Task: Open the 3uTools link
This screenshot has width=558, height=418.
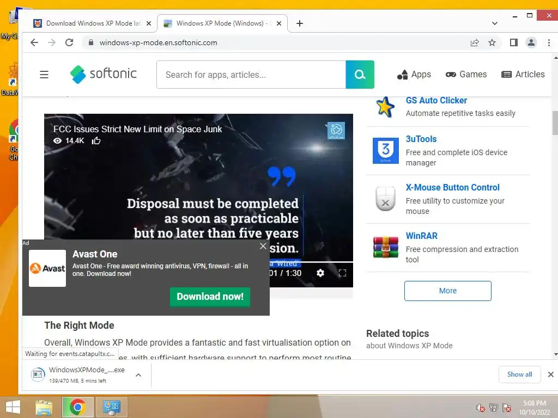Action: point(421,139)
